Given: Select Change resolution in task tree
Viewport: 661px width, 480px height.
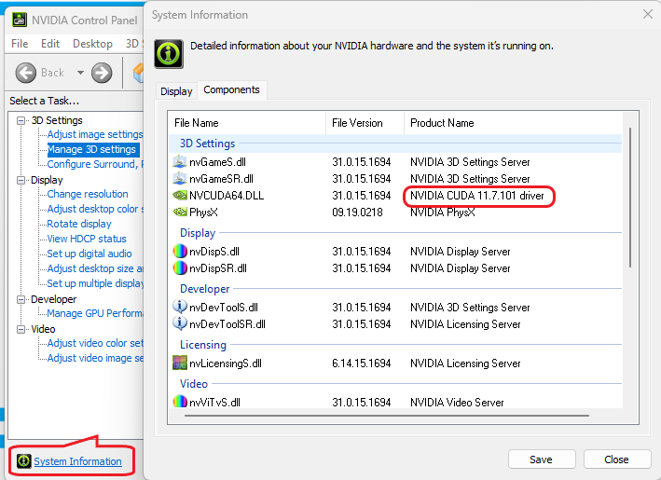Looking at the screenshot, I should [x=88, y=194].
